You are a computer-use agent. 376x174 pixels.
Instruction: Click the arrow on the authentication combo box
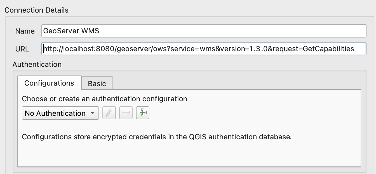[92, 113]
